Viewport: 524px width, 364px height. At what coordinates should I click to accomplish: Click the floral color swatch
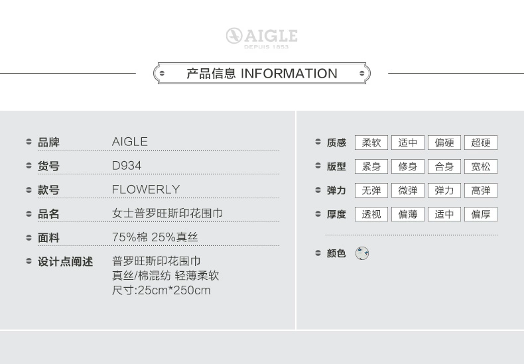click(x=362, y=253)
